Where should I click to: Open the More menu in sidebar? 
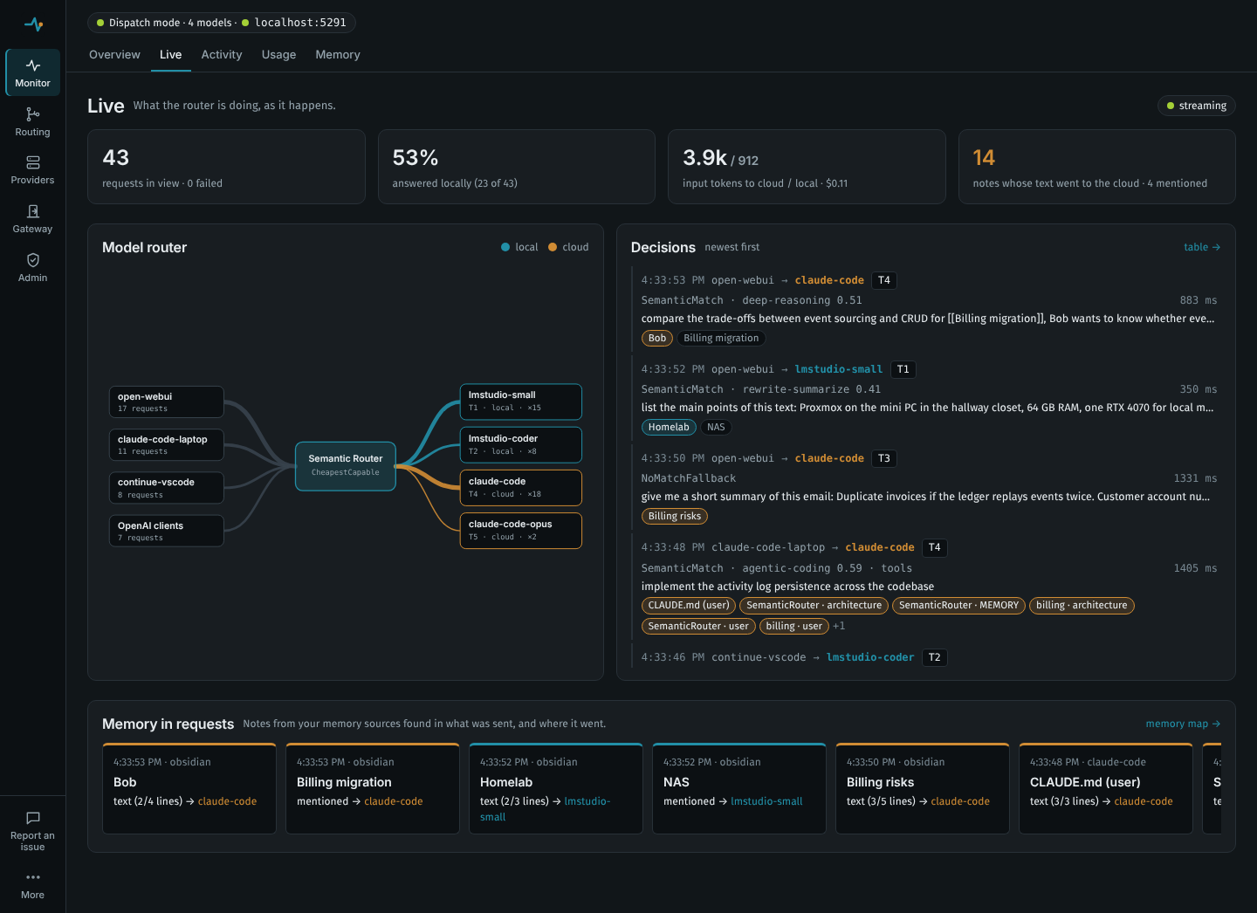point(32,885)
